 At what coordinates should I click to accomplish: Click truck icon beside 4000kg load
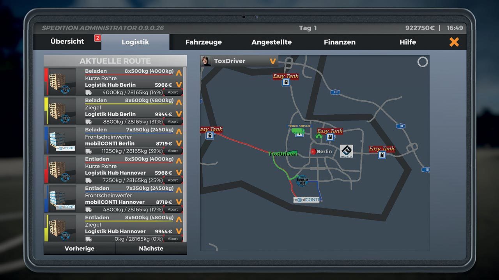pyautogui.click(x=88, y=93)
